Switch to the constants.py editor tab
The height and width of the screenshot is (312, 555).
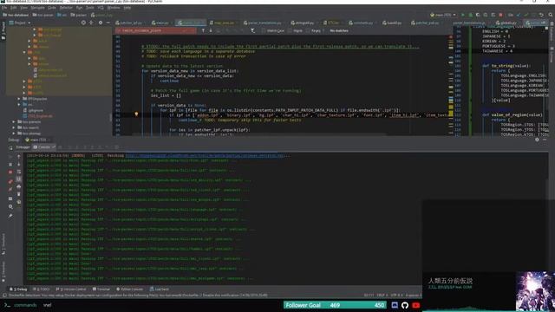tap(362, 23)
